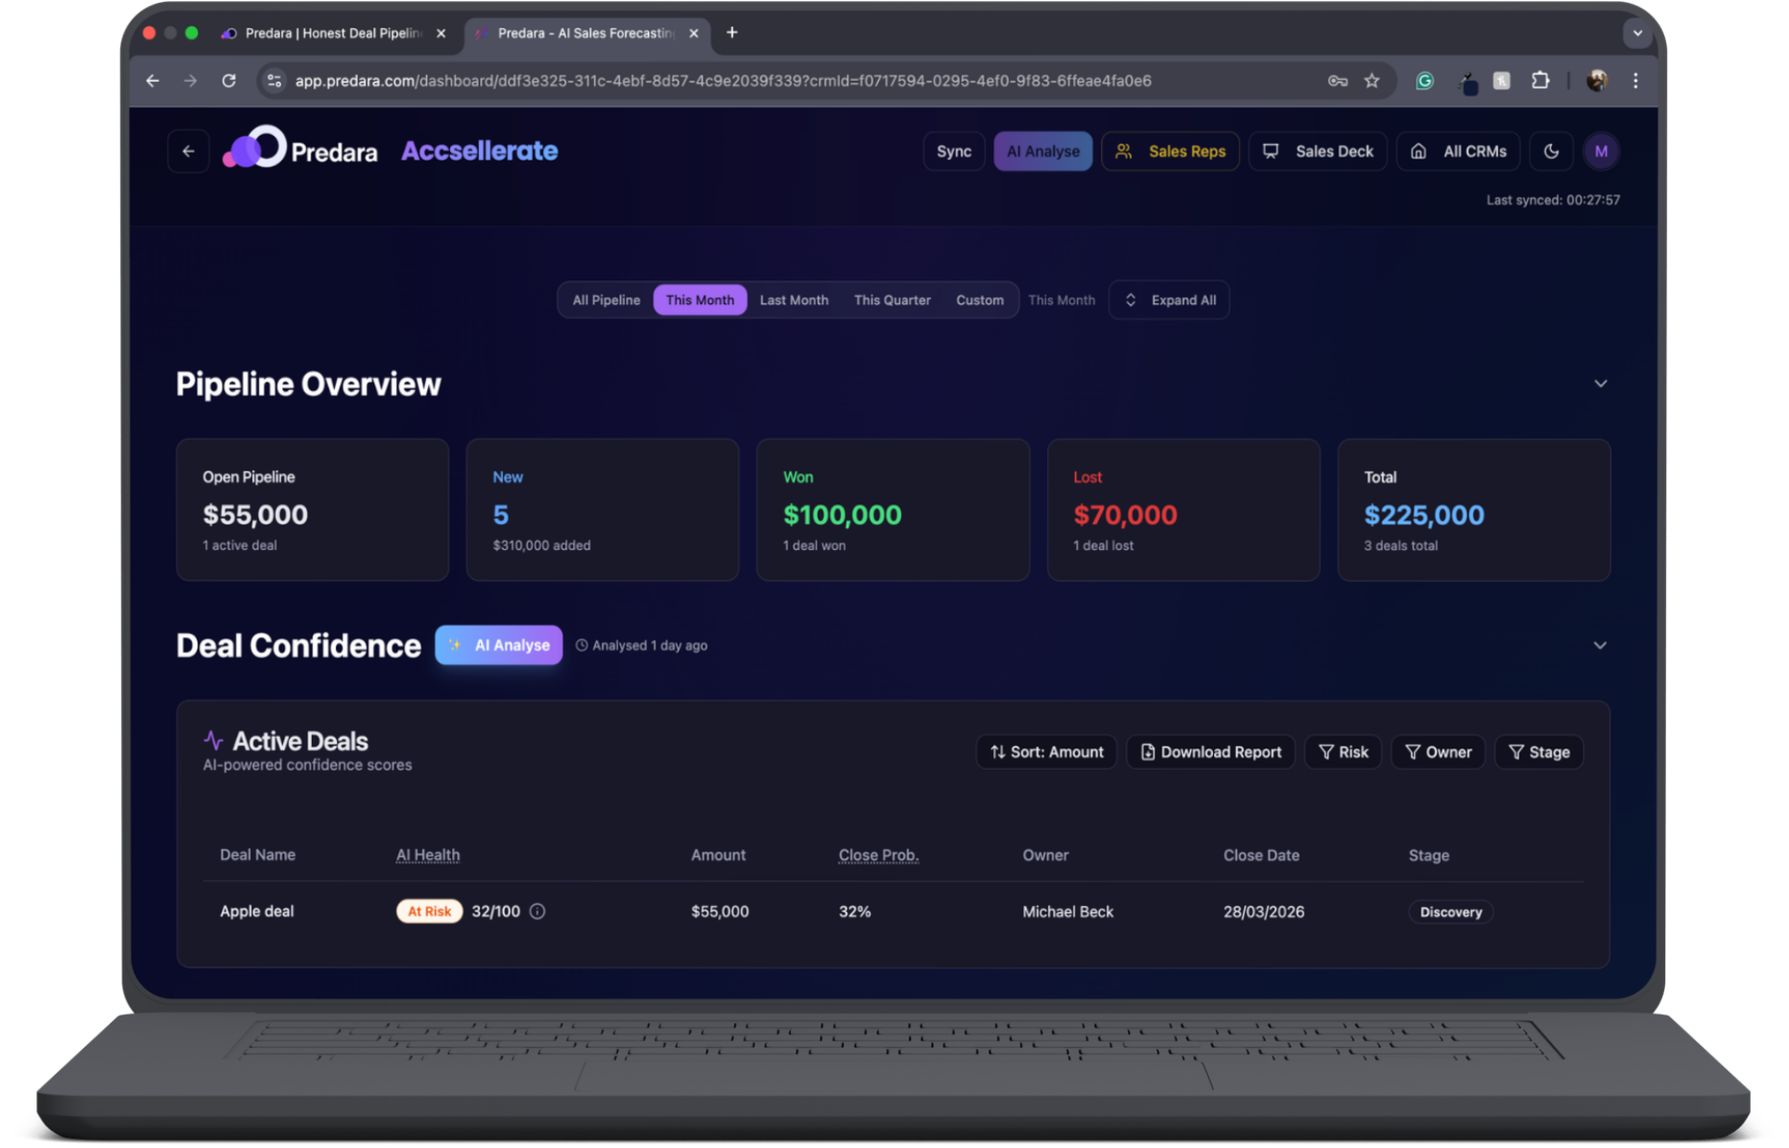Click the Total $225,000 card
Viewport: 1789px width, 1148px height.
(1473, 510)
